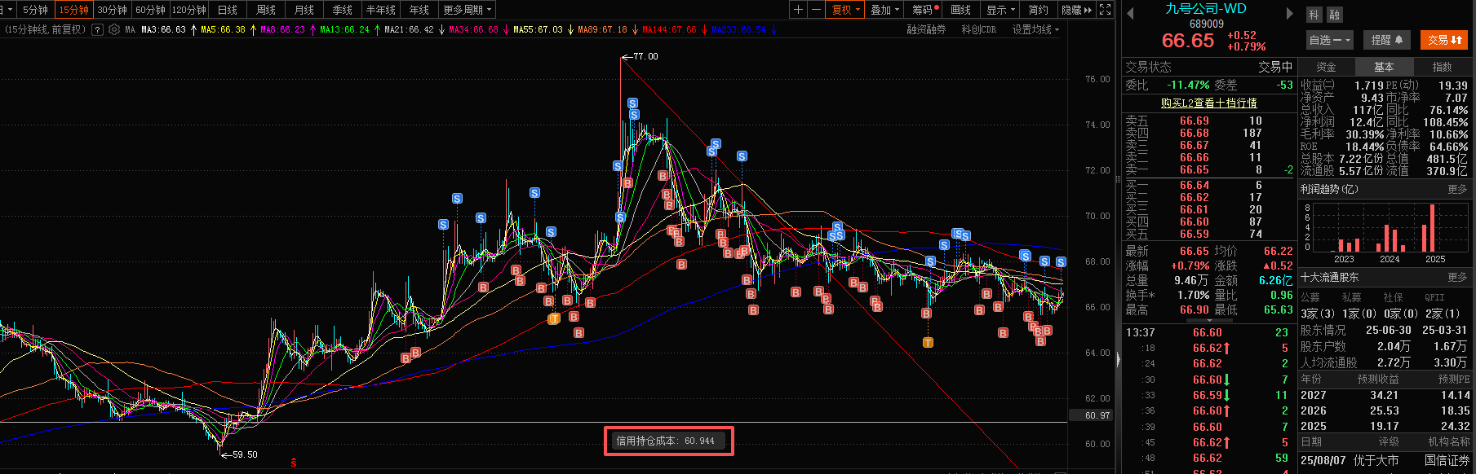Select the 基本 fundamentals tab
This screenshot has width=1476, height=474.
coord(1384,67)
